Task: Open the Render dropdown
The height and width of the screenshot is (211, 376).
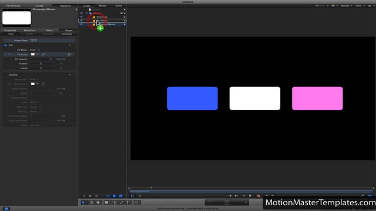Action: (x=347, y=6)
